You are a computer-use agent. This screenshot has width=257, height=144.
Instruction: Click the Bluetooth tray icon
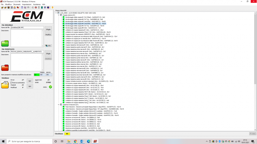click(220, 141)
